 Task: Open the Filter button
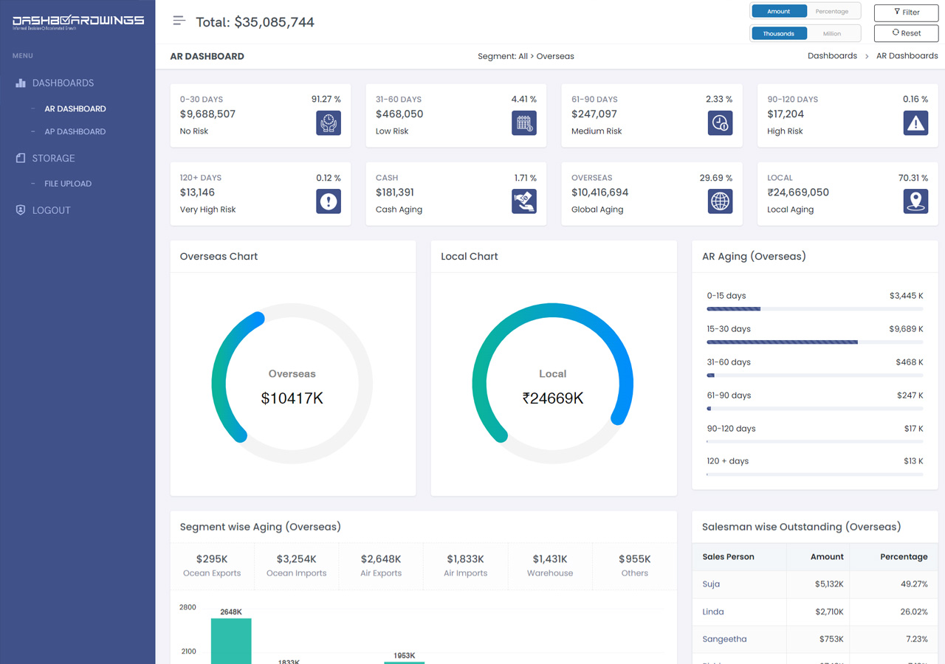coord(906,13)
